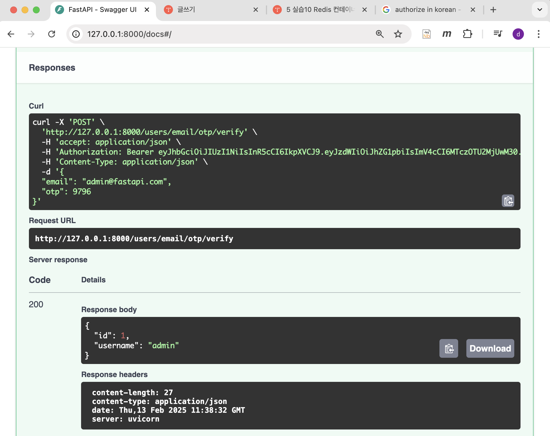Open the 'm' extension icon
The width and height of the screenshot is (550, 436).
point(447,34)
